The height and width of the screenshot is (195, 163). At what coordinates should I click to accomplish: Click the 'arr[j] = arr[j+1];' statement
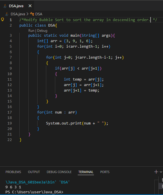[x=84, y=85]
